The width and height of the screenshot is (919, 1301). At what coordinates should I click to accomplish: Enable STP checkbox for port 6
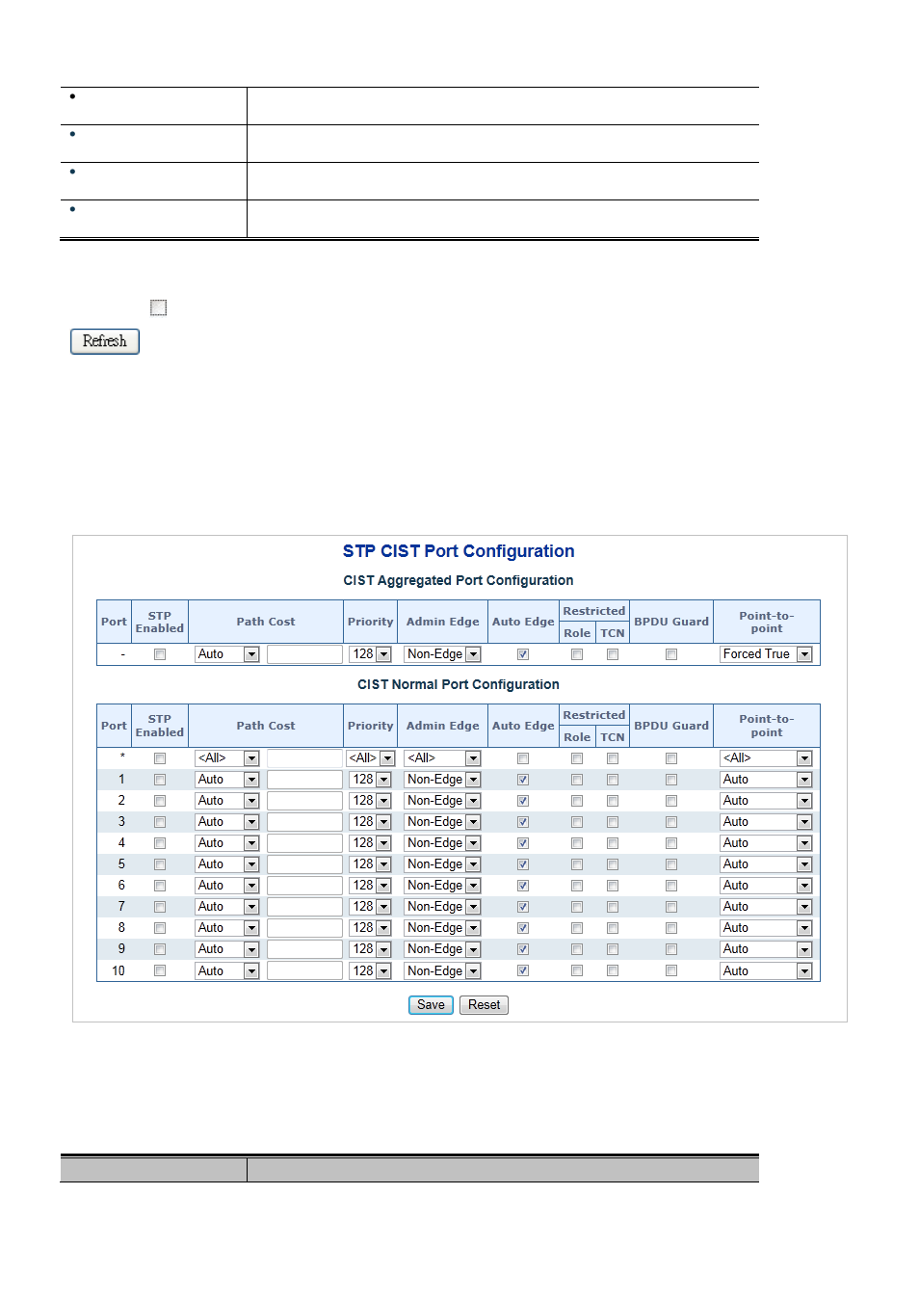point(160,886)
